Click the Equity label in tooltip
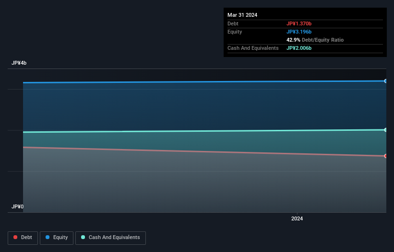The width and height of the screenshot is (394, 252). click(x=235, y=32)
